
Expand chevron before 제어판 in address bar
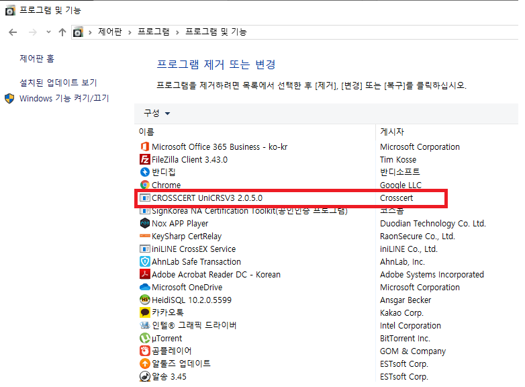point(90,32)
